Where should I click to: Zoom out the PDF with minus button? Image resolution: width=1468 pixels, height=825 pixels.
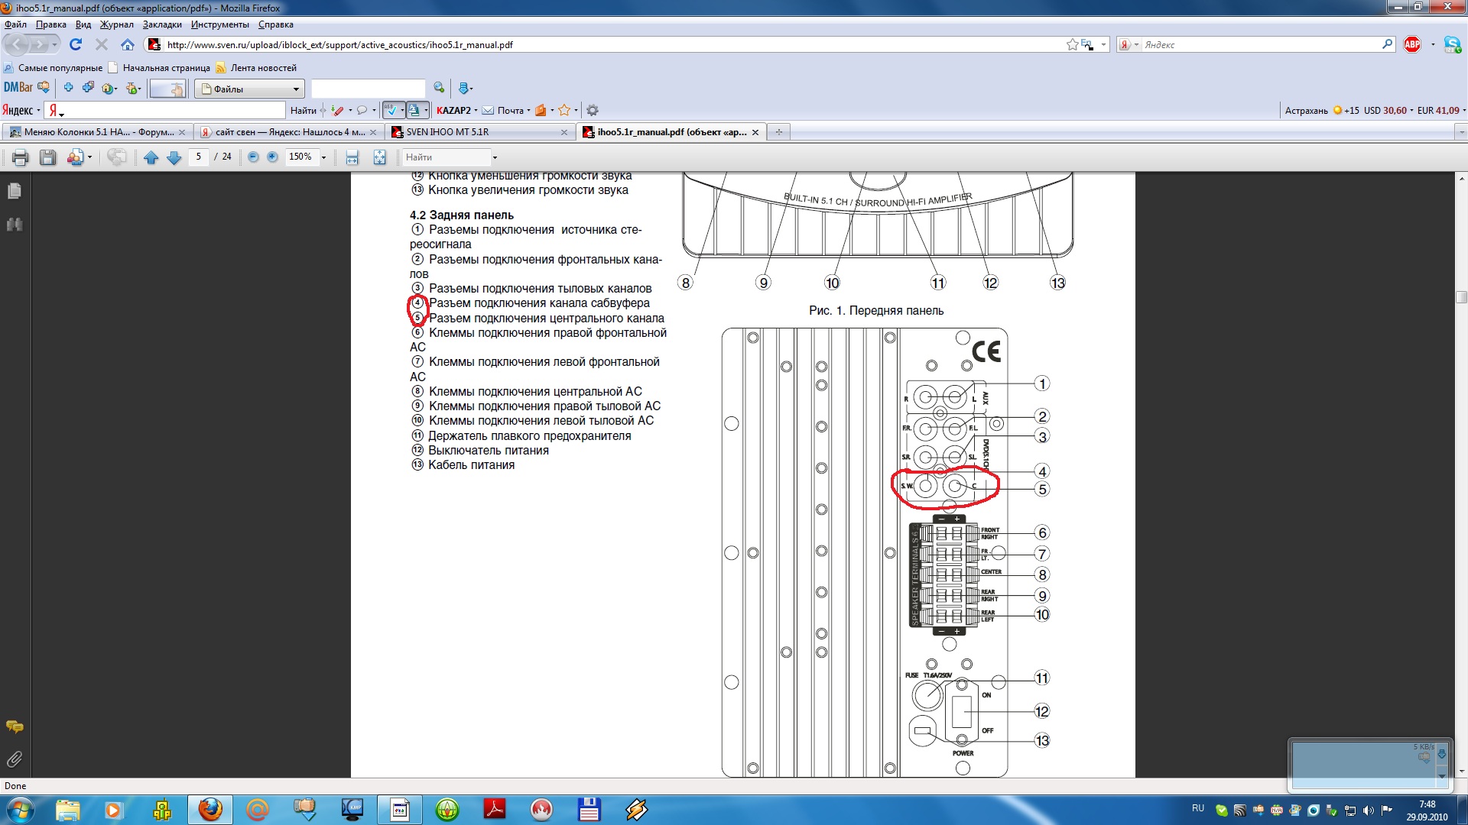pos(253,157)
